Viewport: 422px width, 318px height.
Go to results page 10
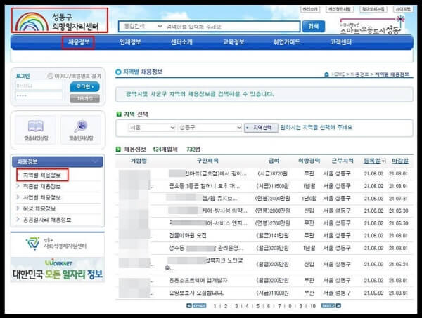(313, 306)
